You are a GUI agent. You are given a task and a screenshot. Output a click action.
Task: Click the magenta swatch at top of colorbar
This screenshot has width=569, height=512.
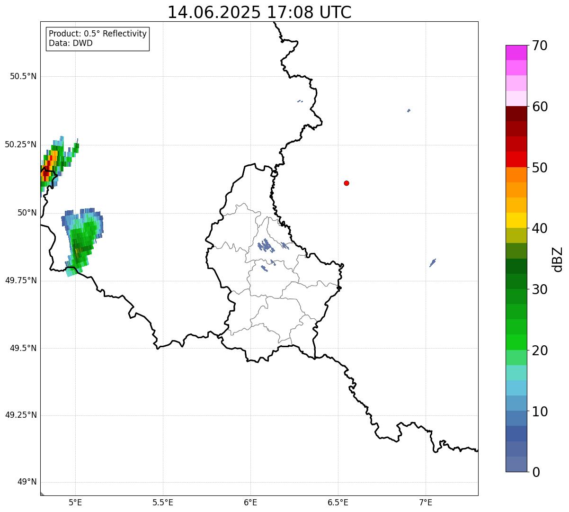coord(516,53)
